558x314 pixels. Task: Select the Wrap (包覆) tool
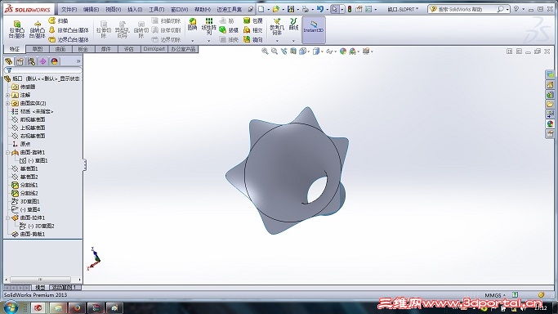pos(253,20)
